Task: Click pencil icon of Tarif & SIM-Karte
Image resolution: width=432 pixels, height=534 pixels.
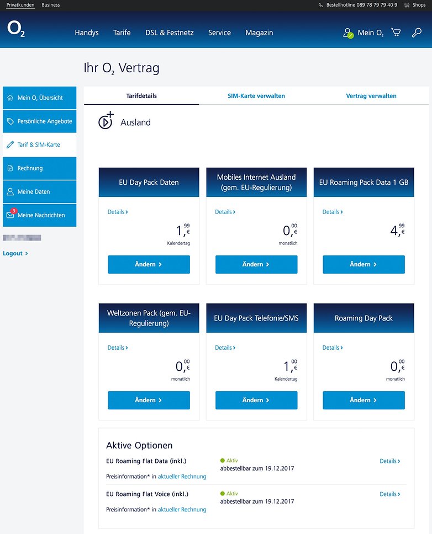Action: [x=10, y=145]
